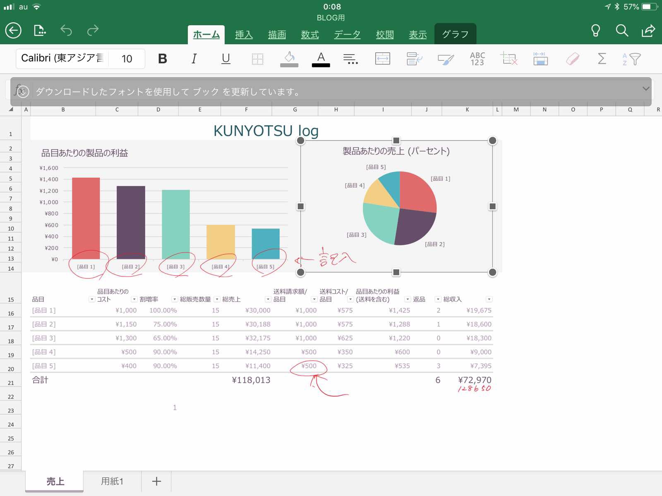Open the 総販売数量 filter dropdown
662x496 pixels.
pos(217,299)
